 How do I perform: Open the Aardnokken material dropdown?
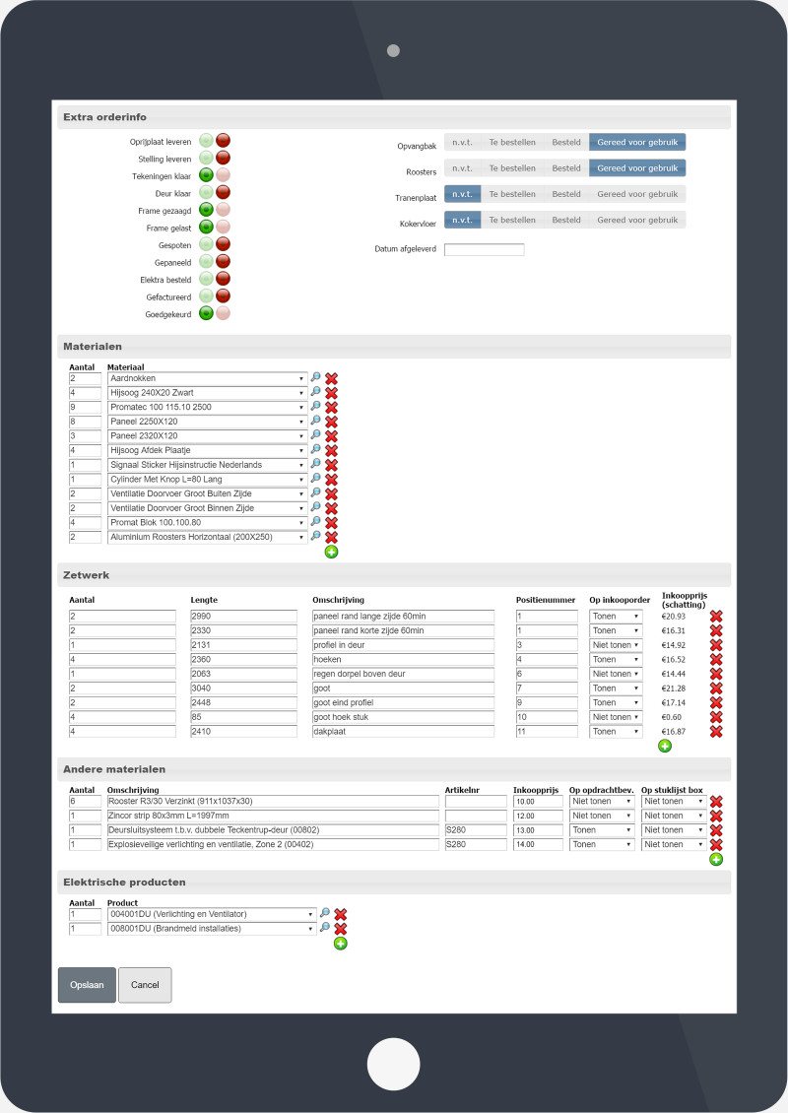click(207, 378)
